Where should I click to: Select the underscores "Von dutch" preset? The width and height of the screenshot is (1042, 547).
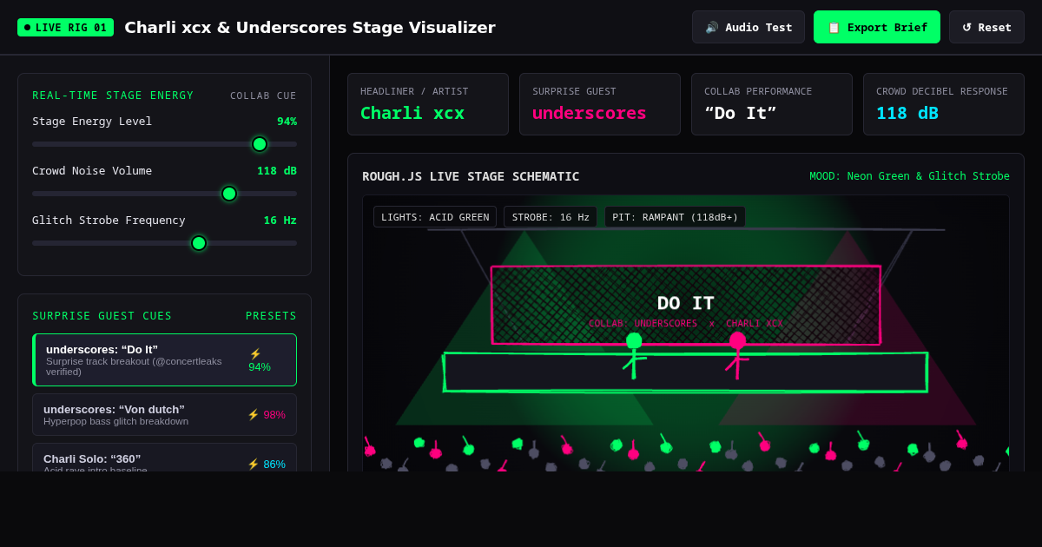(x=164, y=414)
